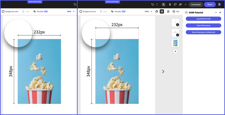Click Translate icon in the left panel

click(x=34, y=11)
